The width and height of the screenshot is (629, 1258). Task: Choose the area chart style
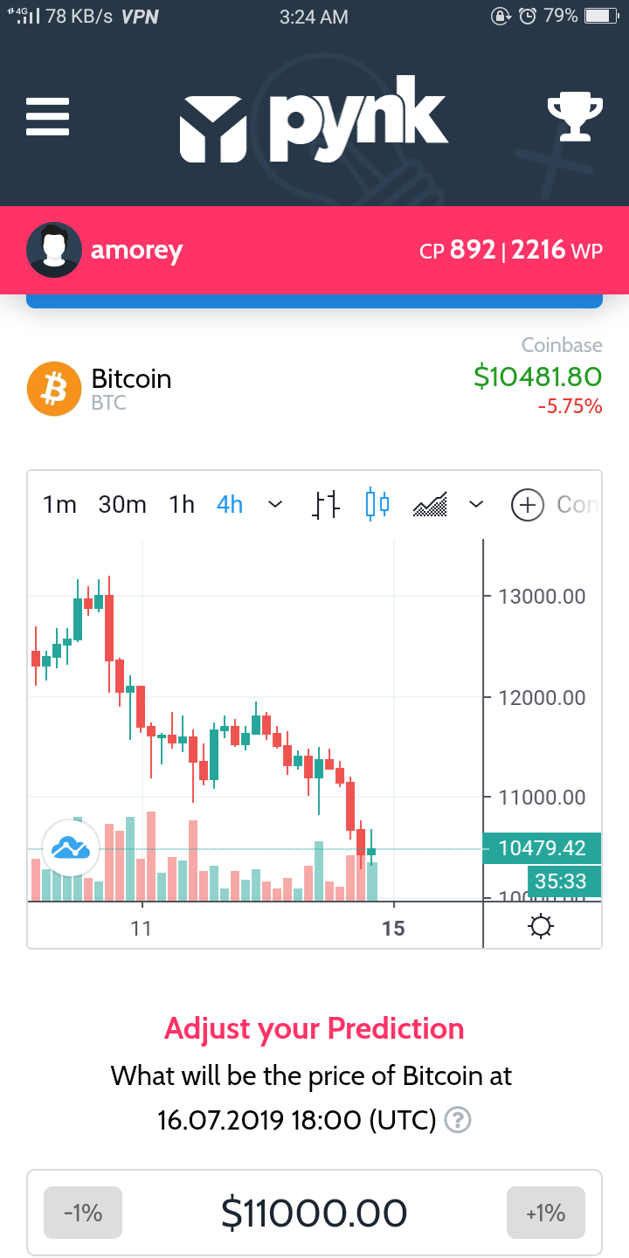pos(430,505)
